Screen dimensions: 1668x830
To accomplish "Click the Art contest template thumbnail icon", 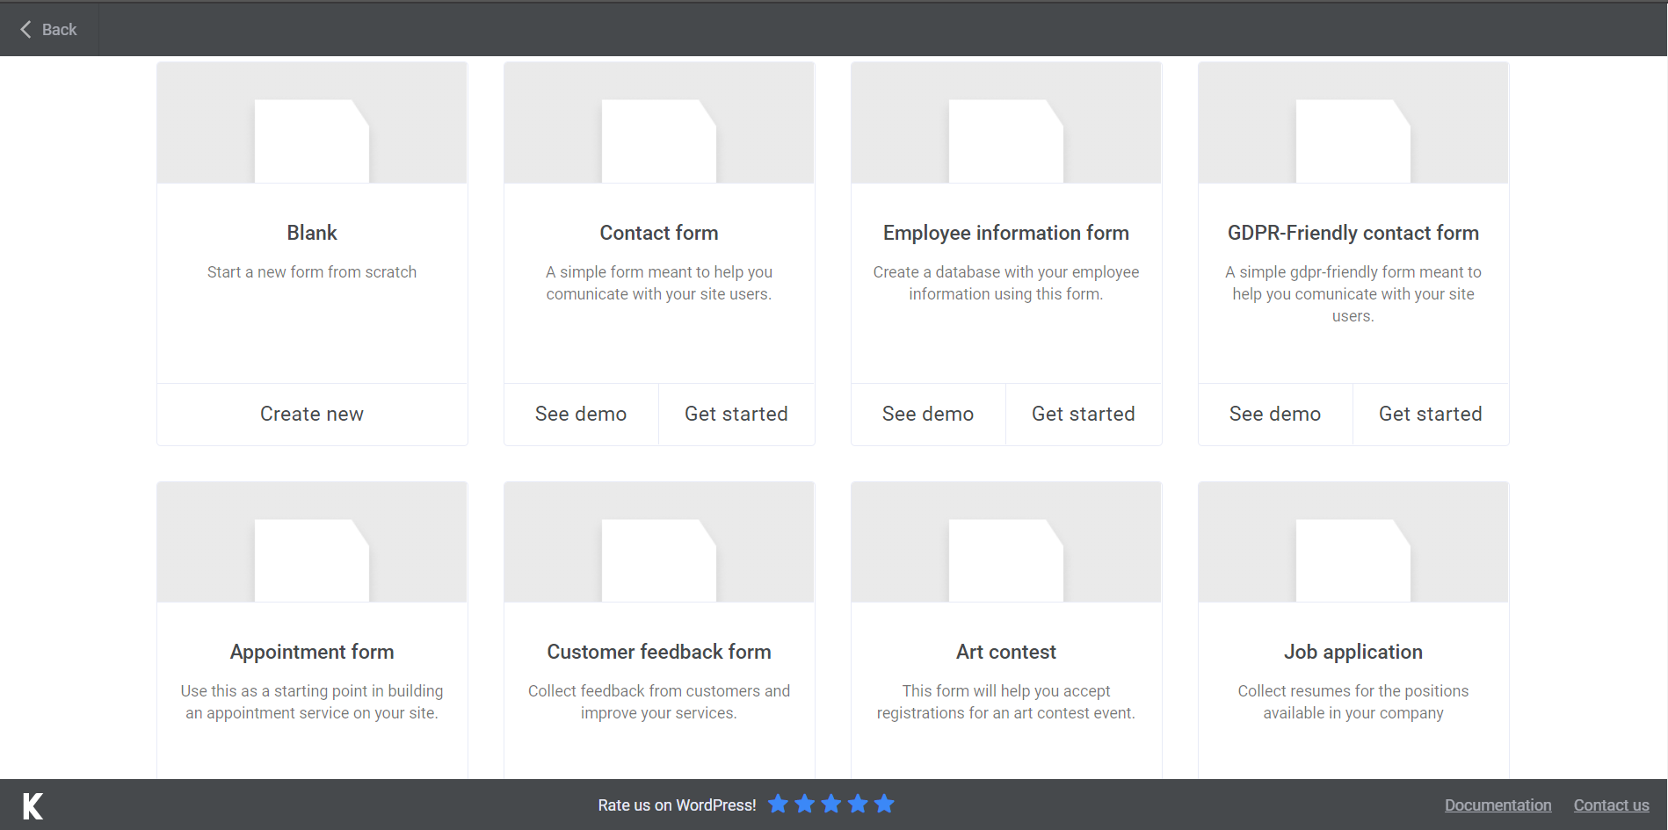I will coord(1005,559).
